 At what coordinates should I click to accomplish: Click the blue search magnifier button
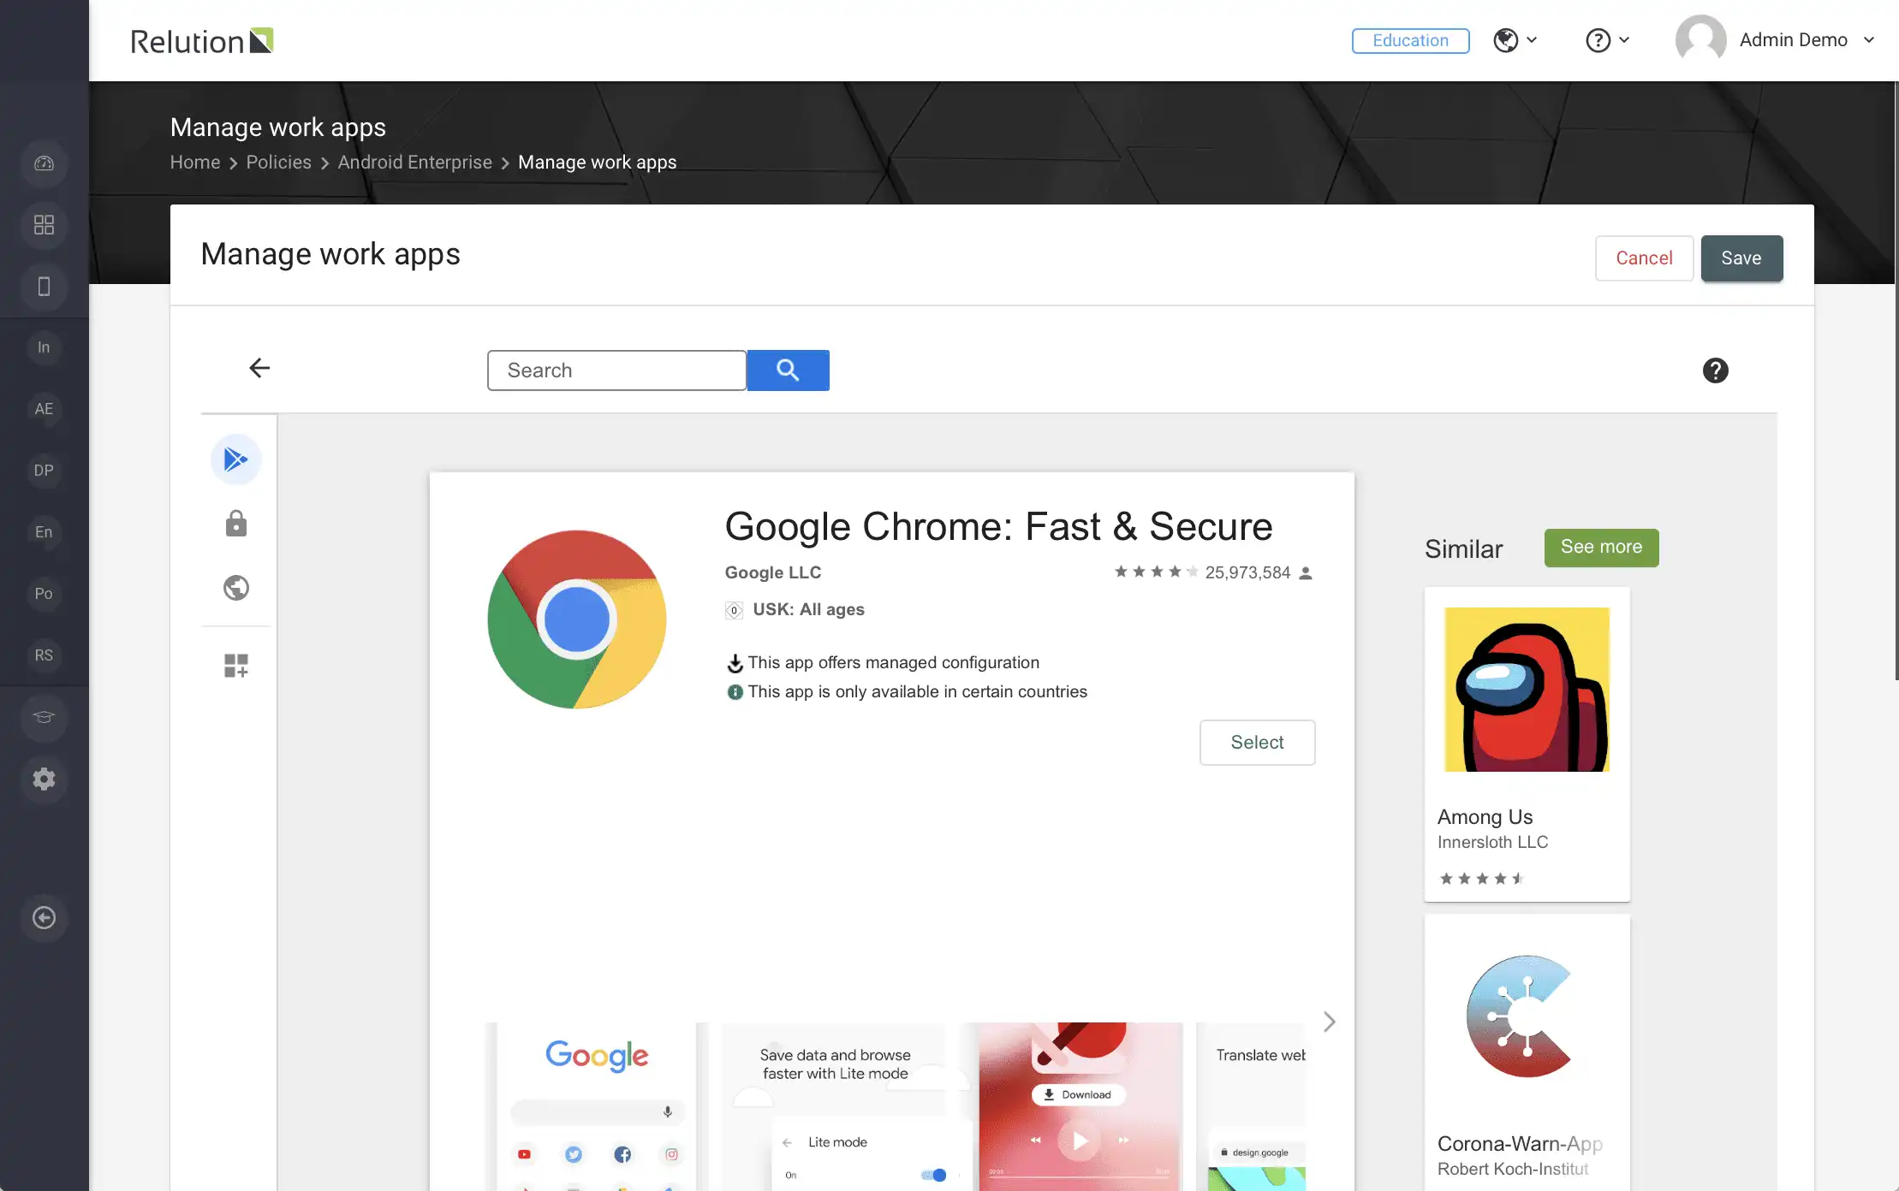point(788,370)
